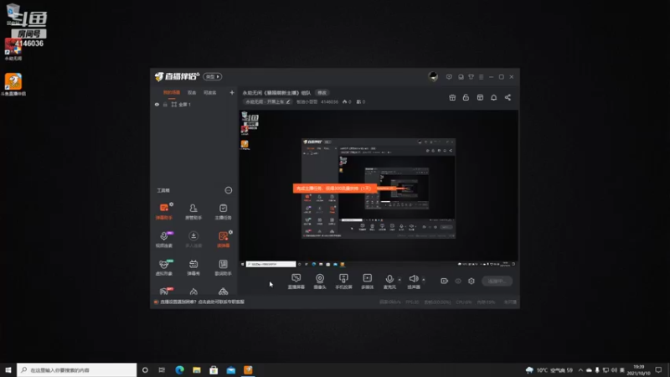
Task: Switch to the third scene tab
Action: (210, 93)
